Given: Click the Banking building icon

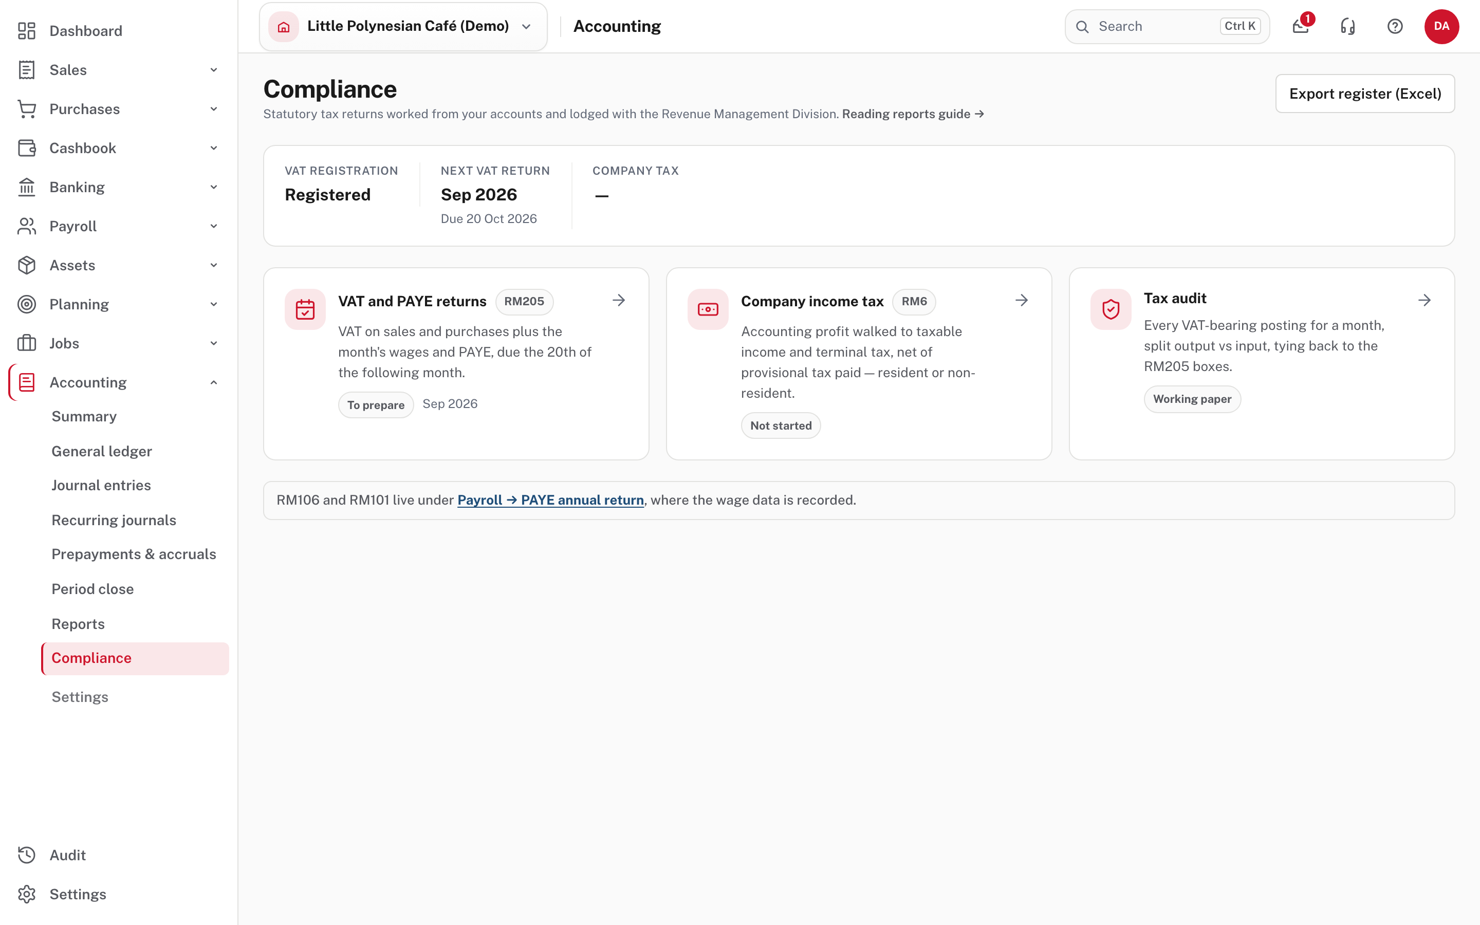Looking at the screenshot, I should click(x=26, y=187).
